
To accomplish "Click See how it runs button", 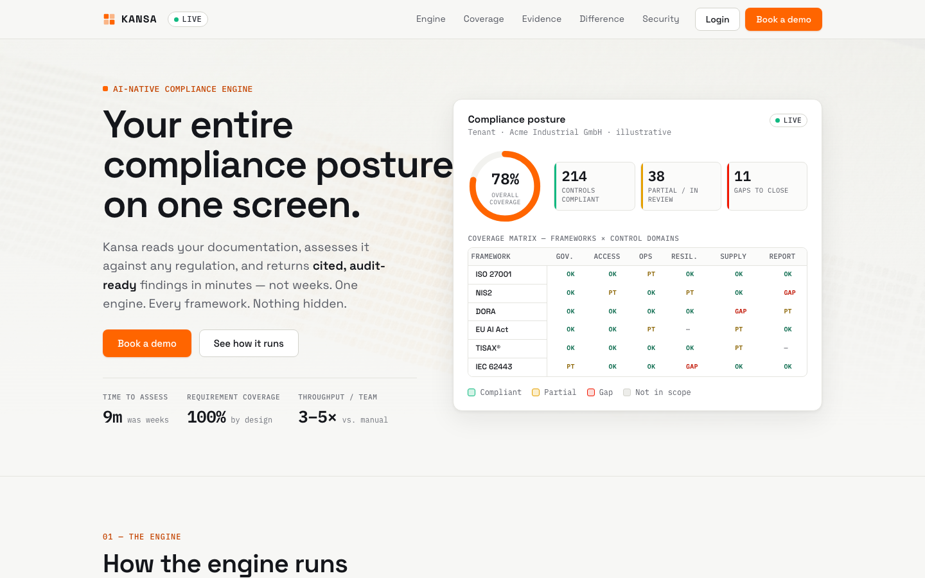I will (x=249, y=344).
